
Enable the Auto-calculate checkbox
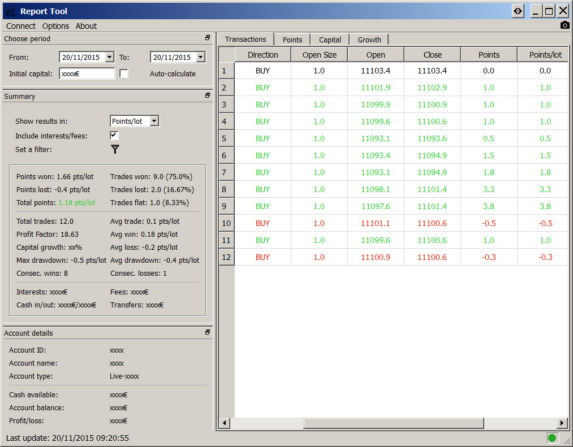(x=124, y=73)
